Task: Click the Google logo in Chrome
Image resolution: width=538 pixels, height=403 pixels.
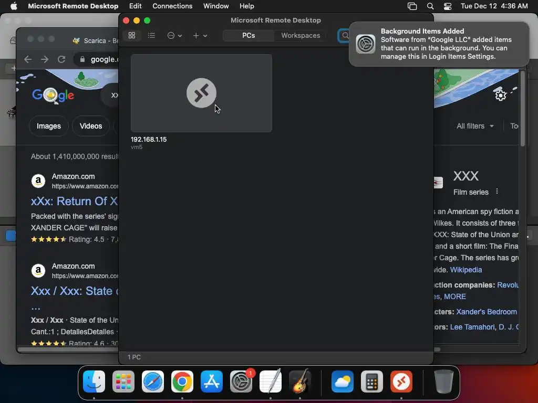Action: tap(53, 95)
